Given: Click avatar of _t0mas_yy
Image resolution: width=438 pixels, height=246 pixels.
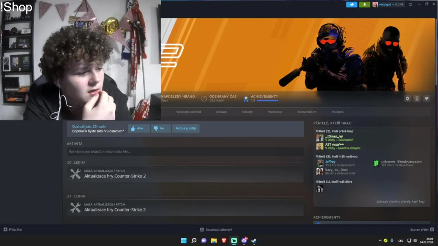Looking at the screenshot, I should tap(320, 138).
